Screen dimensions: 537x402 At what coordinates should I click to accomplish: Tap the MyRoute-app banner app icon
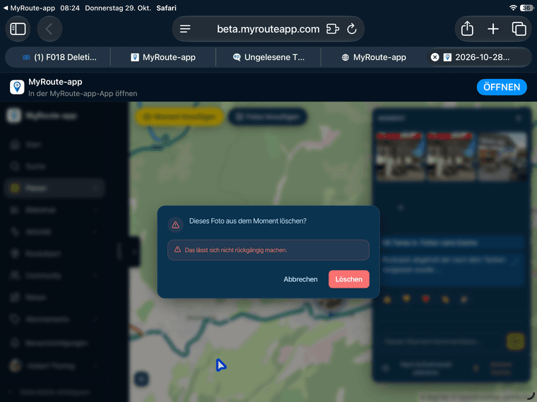click(x=17, y=87)
